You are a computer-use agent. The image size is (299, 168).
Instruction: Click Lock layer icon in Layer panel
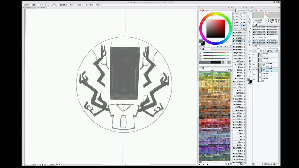pyautogui.click(x=268, y=51)
